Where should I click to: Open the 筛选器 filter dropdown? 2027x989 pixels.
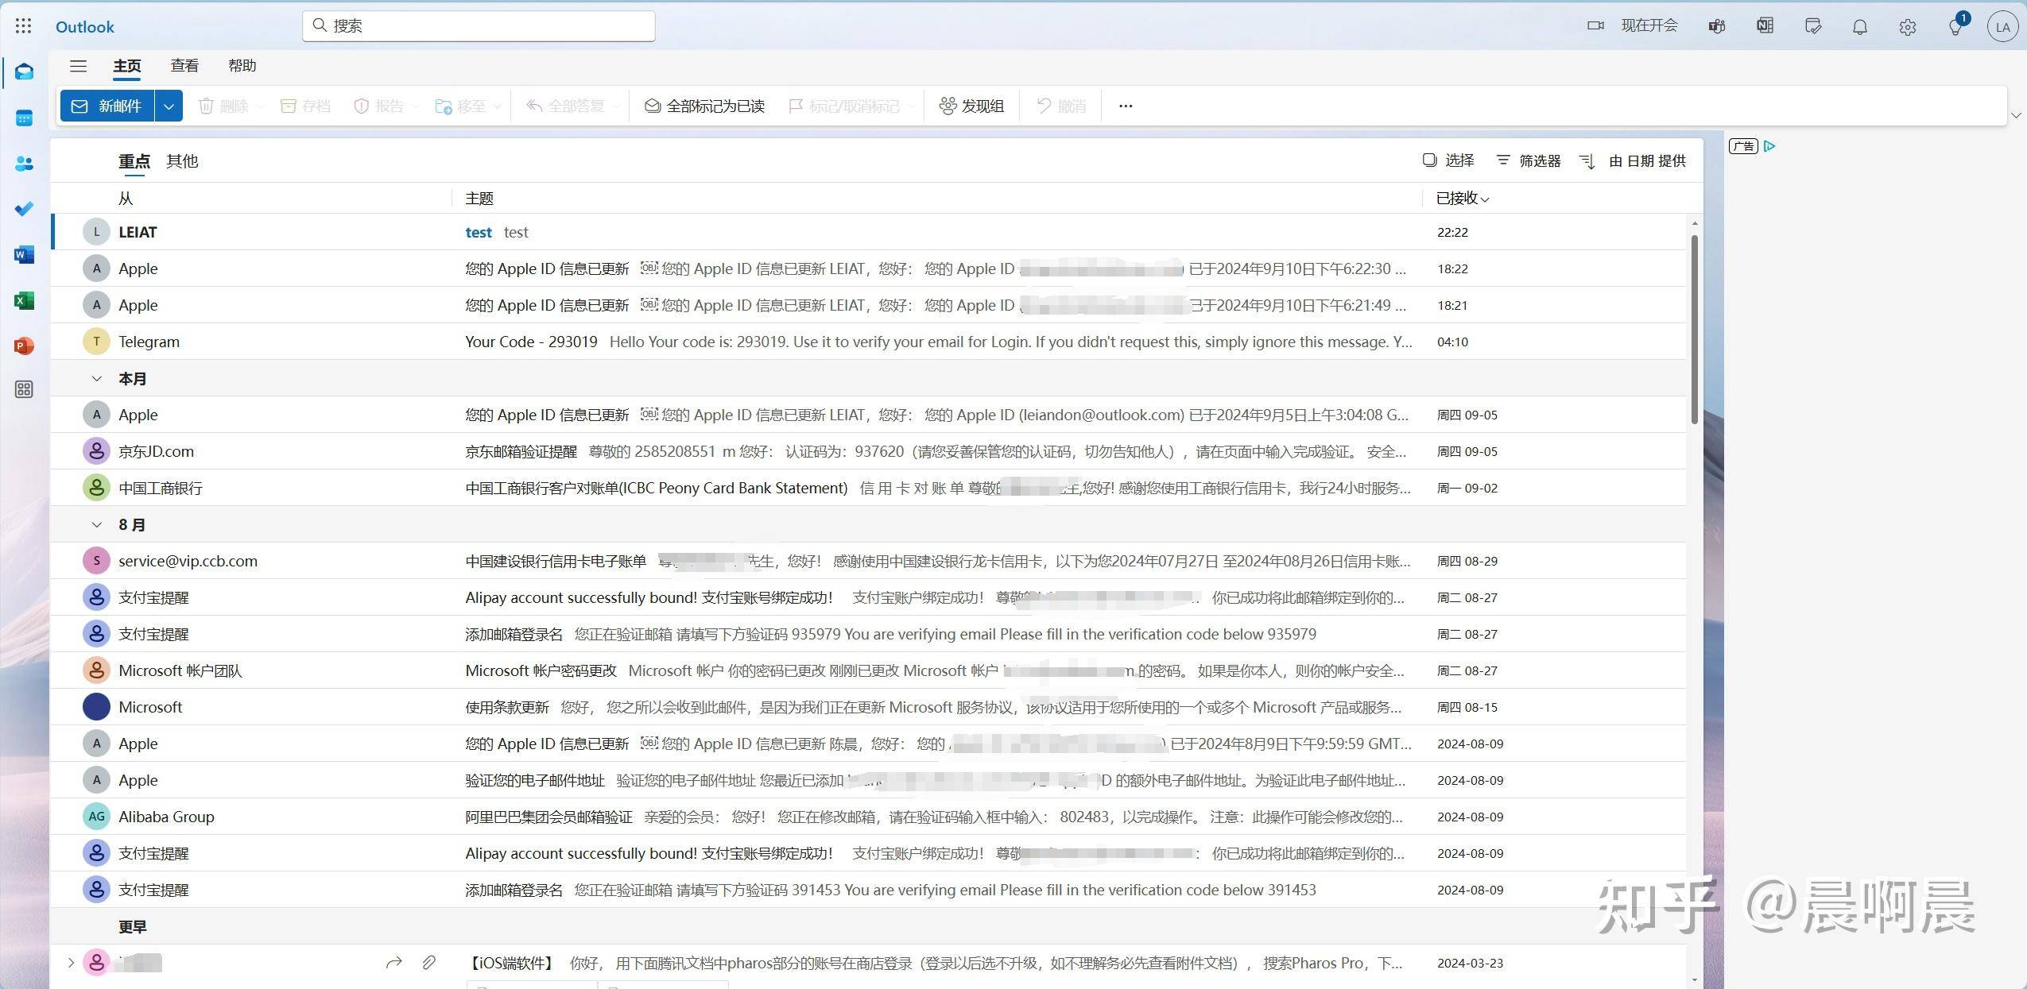coord(1529,160)
